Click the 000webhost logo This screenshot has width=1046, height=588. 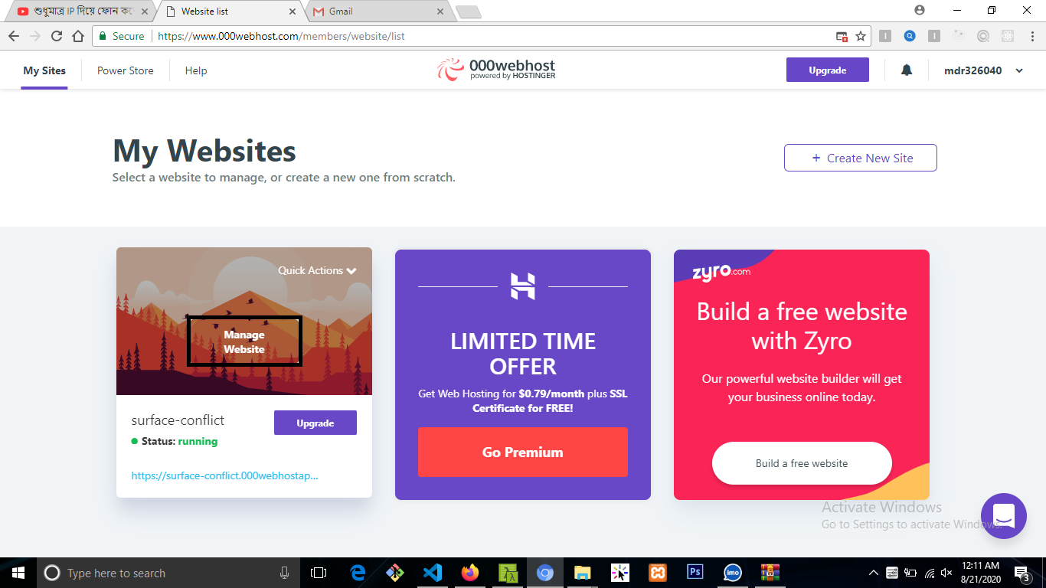pyautogui.click(x=496, y=70)
